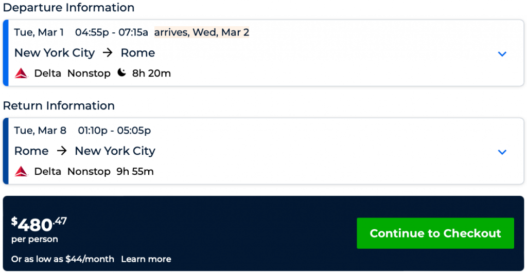Click the Departure Information heading
This screenshot has height=273, width=527.
point(69,8)
